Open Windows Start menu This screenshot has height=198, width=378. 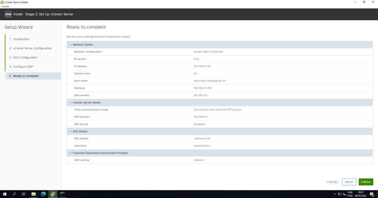pyautogui.click(x=4, y=194)
